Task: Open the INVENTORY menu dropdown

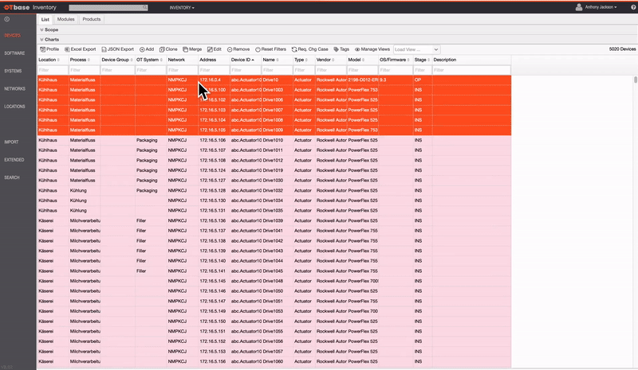Action: pos(182,7)
